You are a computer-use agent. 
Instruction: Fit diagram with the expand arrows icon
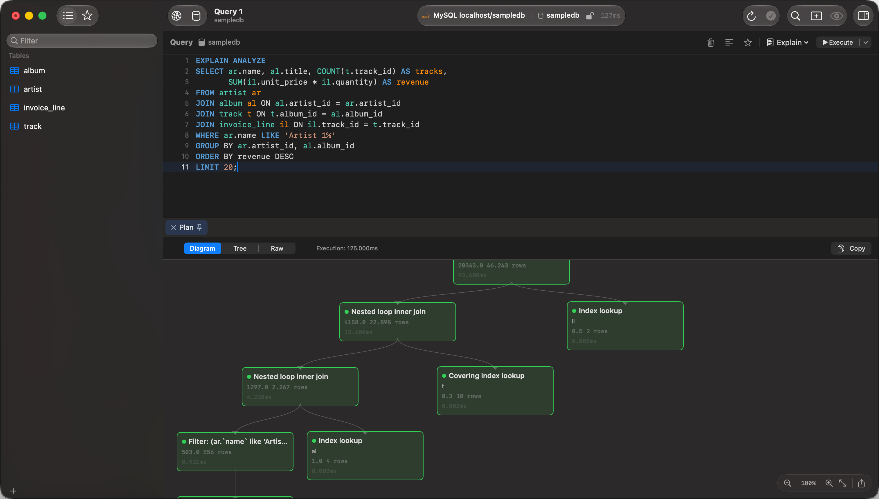843,483
